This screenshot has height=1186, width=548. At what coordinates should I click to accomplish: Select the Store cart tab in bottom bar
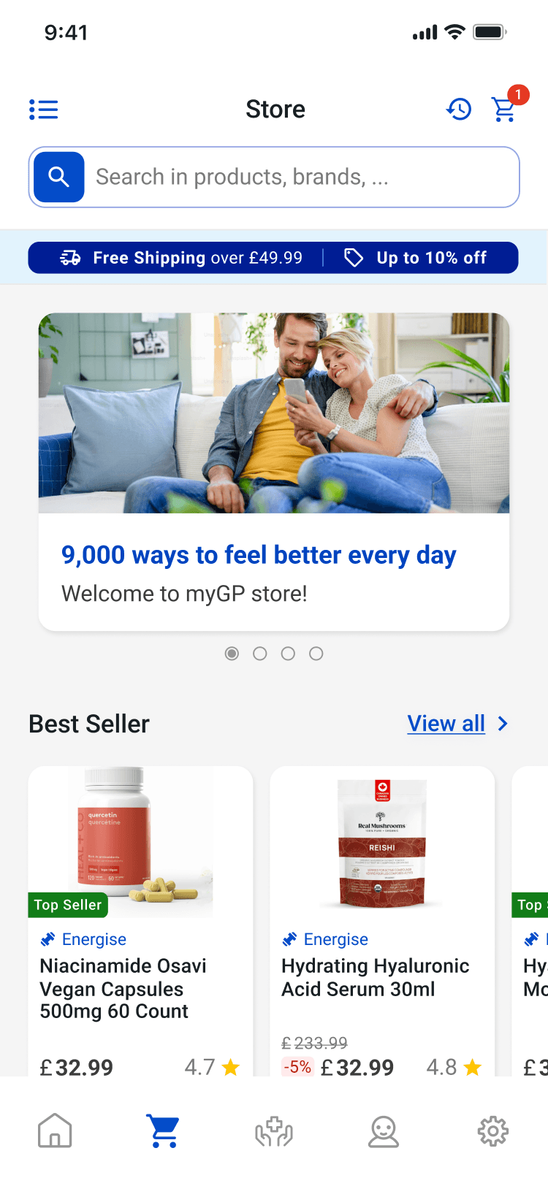pyautogui.click(x=164, y=1130)
